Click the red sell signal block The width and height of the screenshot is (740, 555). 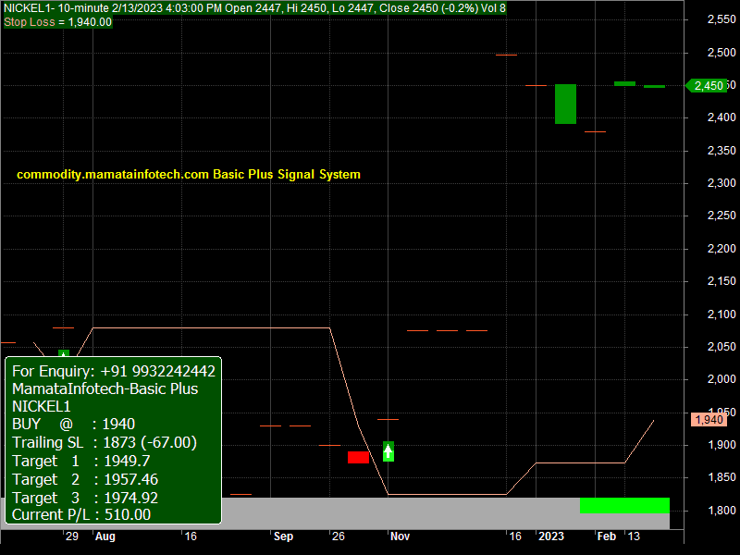click(358, 457)
